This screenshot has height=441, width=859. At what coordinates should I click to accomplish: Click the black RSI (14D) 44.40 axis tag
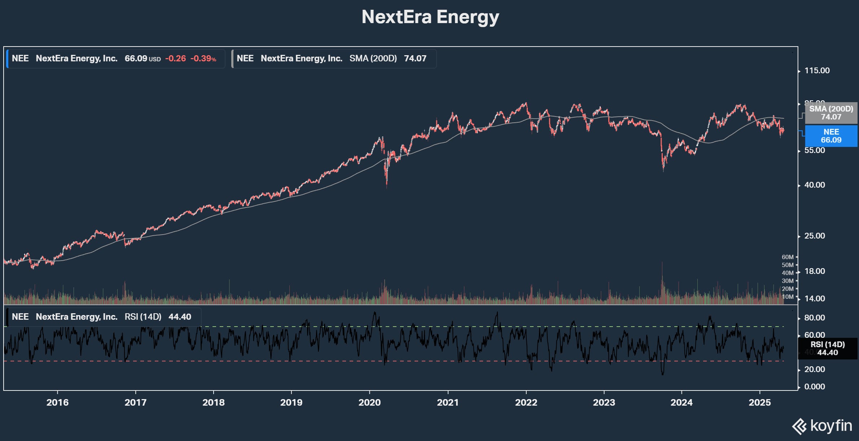pyautogui.click(x=827, y=349)
